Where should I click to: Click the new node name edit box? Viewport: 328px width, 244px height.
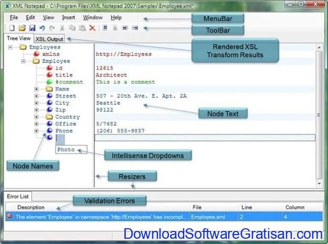[60, 139]
